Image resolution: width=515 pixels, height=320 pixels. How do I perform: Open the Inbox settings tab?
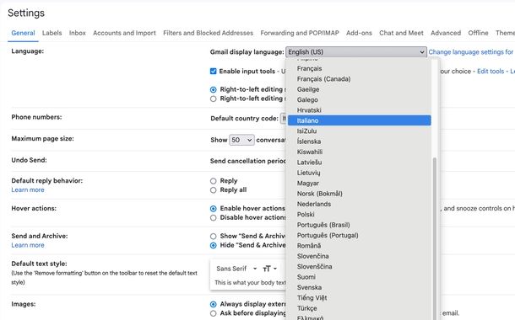[77, 33]
